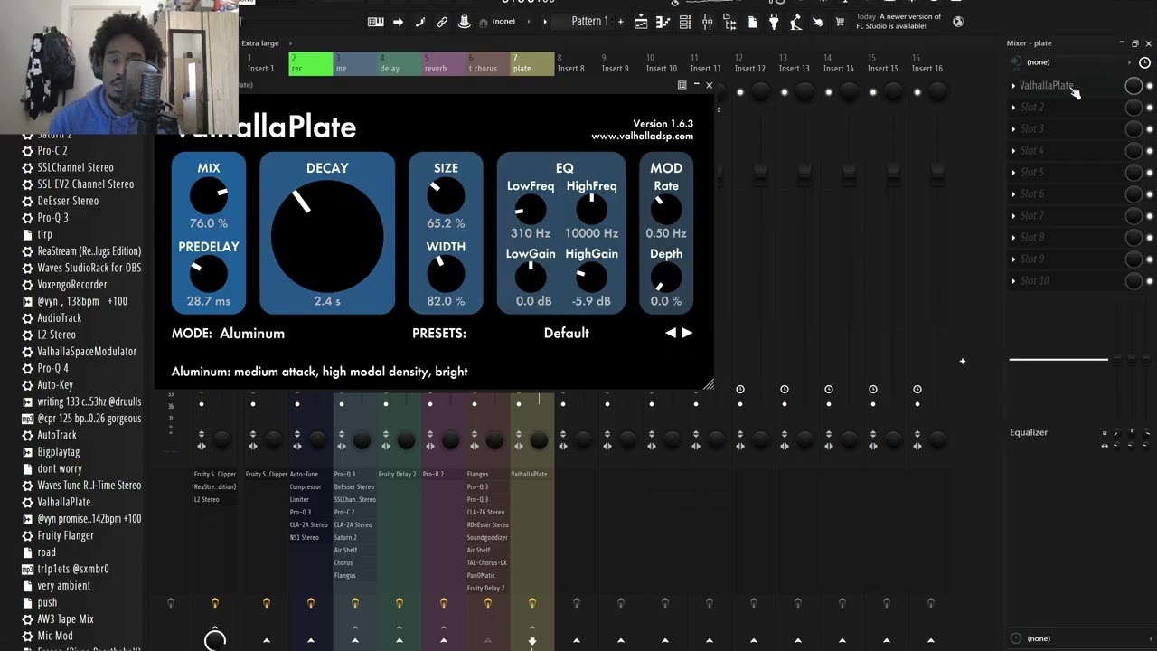The image size is (1157, 651).
Task: Select the t chorus mixer track
Action: [488, 63]
